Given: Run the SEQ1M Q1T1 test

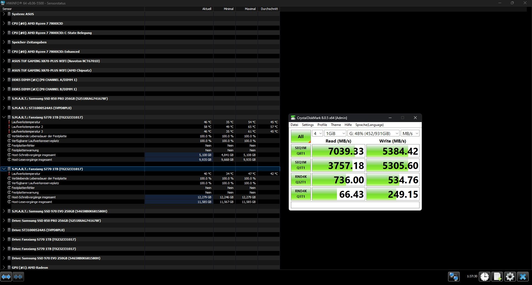Looking at the screenshot, I should [x=301, y=165].
